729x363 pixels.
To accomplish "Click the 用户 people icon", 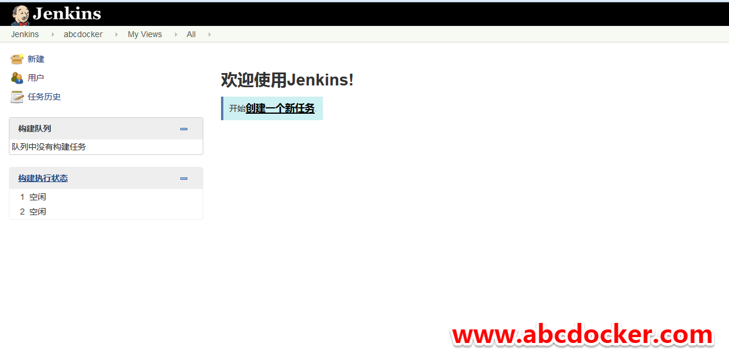I will point(17,78).
